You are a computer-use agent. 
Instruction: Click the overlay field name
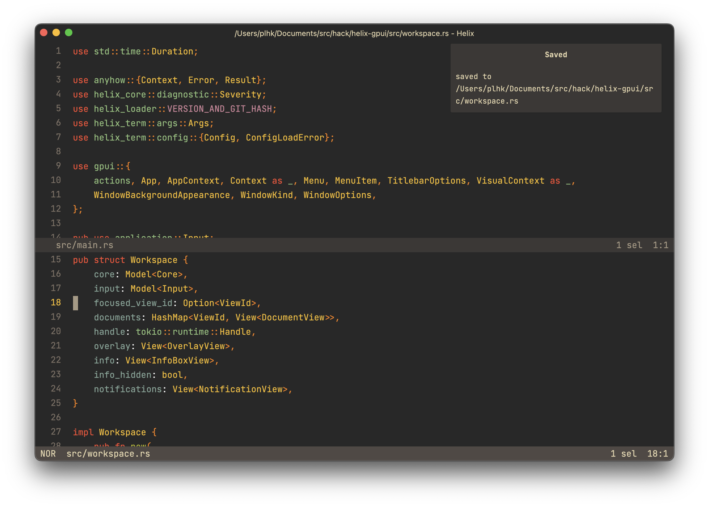112,346
